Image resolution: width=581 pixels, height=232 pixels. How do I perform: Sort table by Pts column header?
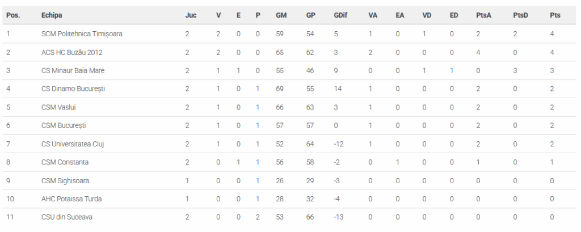tap(555, 15)
